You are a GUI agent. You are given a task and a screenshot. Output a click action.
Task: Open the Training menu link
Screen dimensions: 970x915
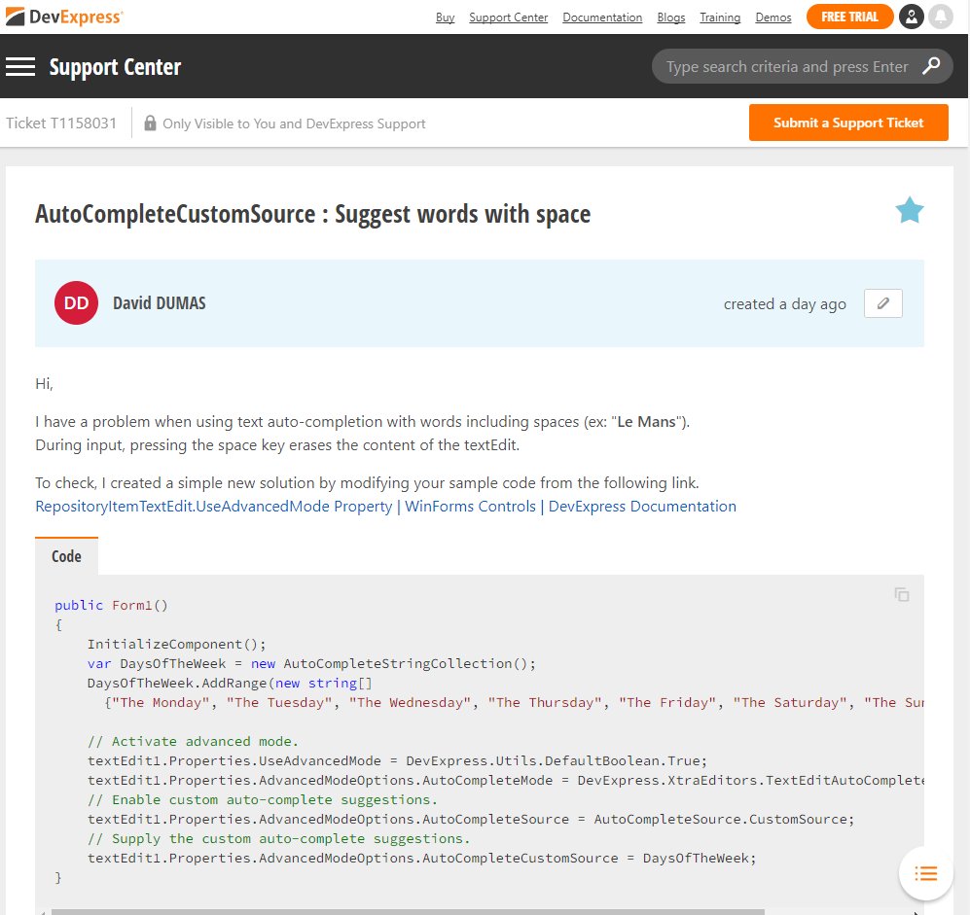[x=720, y=18]
